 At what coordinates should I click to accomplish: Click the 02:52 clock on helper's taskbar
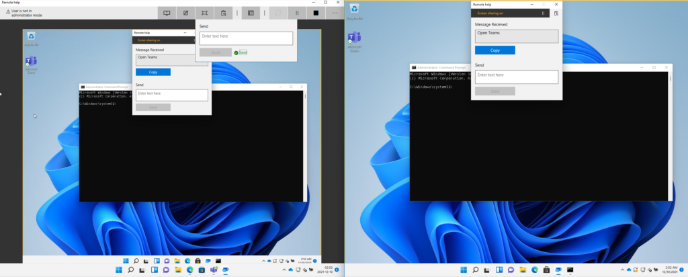325,270
